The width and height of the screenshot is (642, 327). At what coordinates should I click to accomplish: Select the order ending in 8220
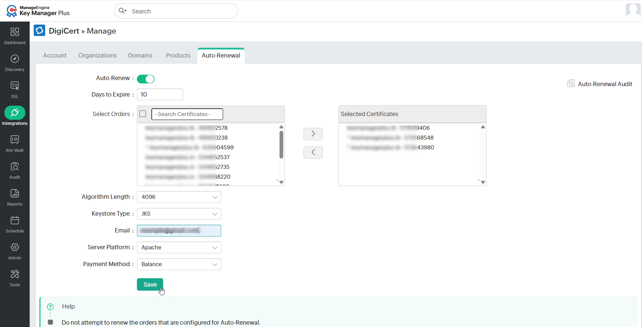(187, 177)
